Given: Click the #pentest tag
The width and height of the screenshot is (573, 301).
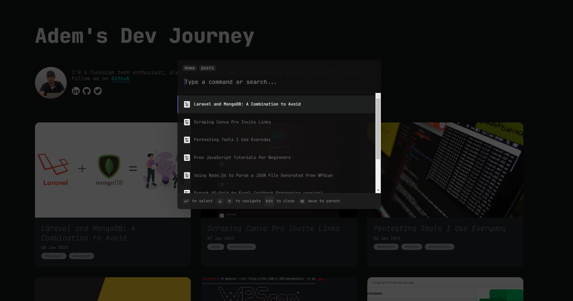Looking at the screenshot, I should pyautogui.click(x=386, y=247).
